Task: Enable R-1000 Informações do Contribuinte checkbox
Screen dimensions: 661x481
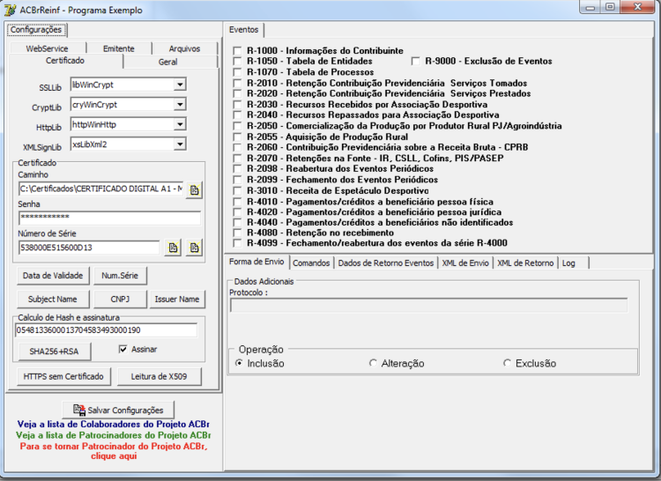Action: coord(237,51)
